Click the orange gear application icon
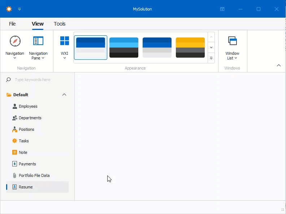The height and width of the screenshot is (214, 286). (9, 9)
